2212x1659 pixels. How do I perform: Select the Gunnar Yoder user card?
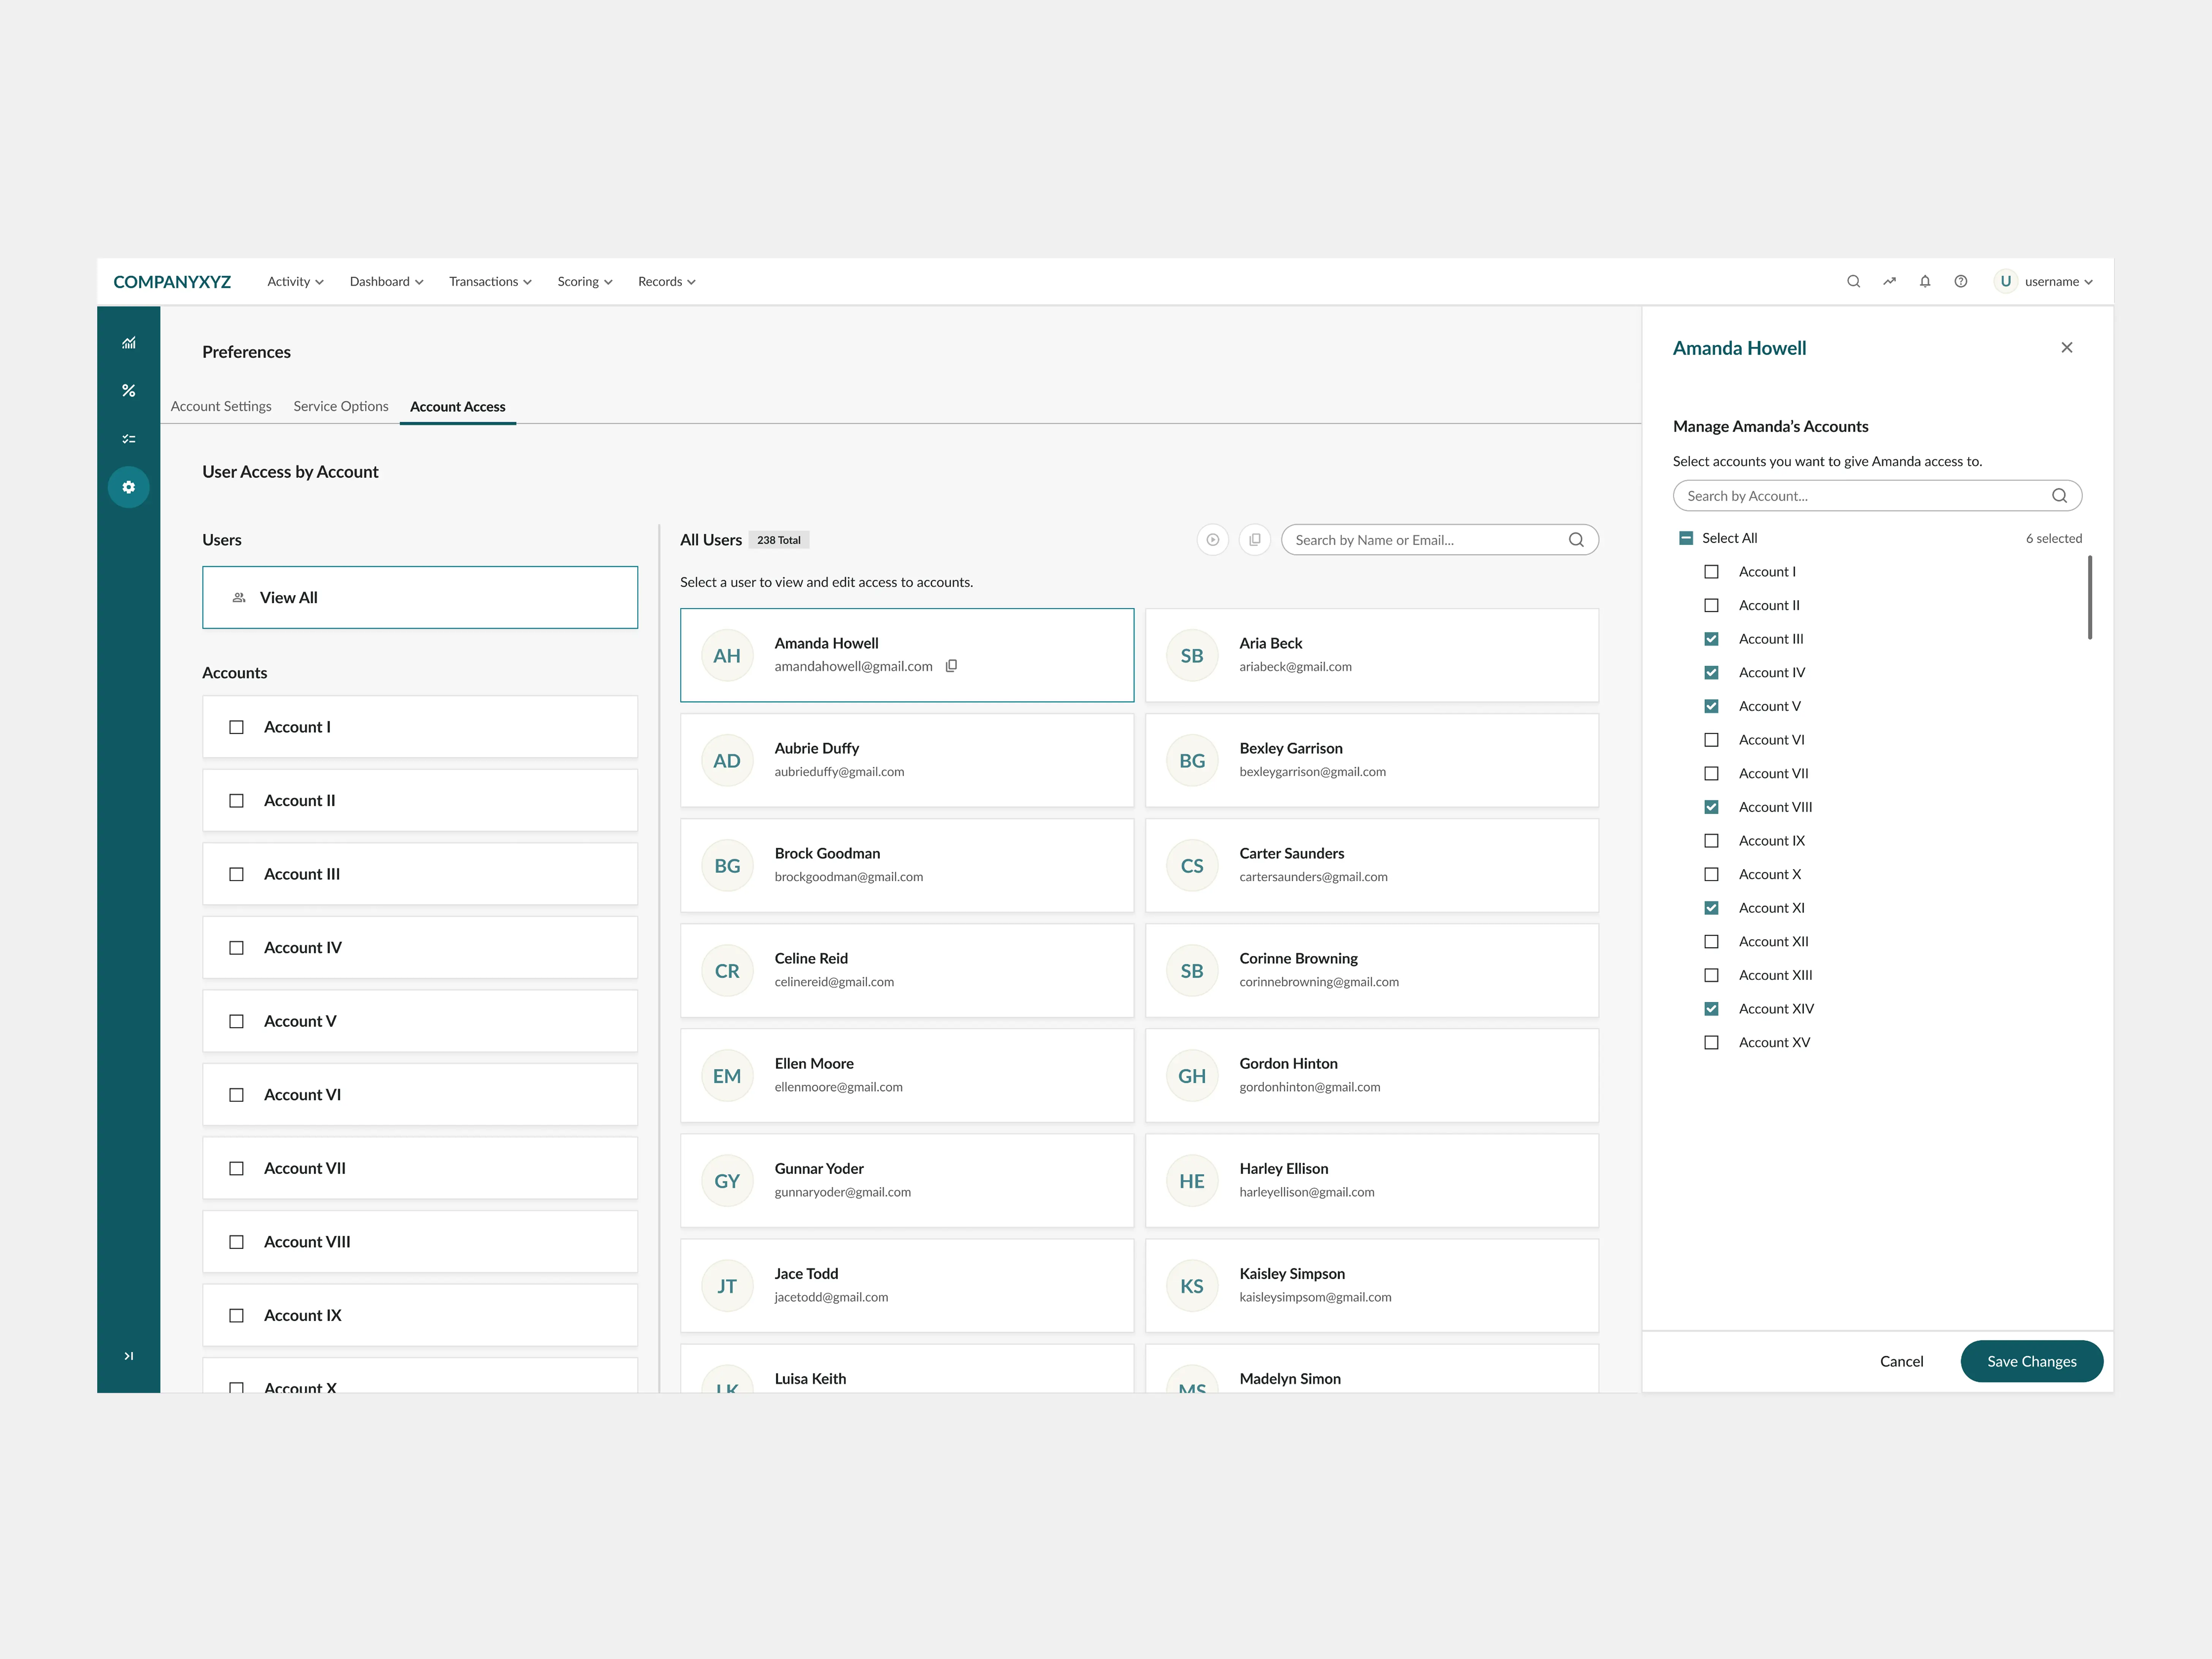(x=907, y=1181)
